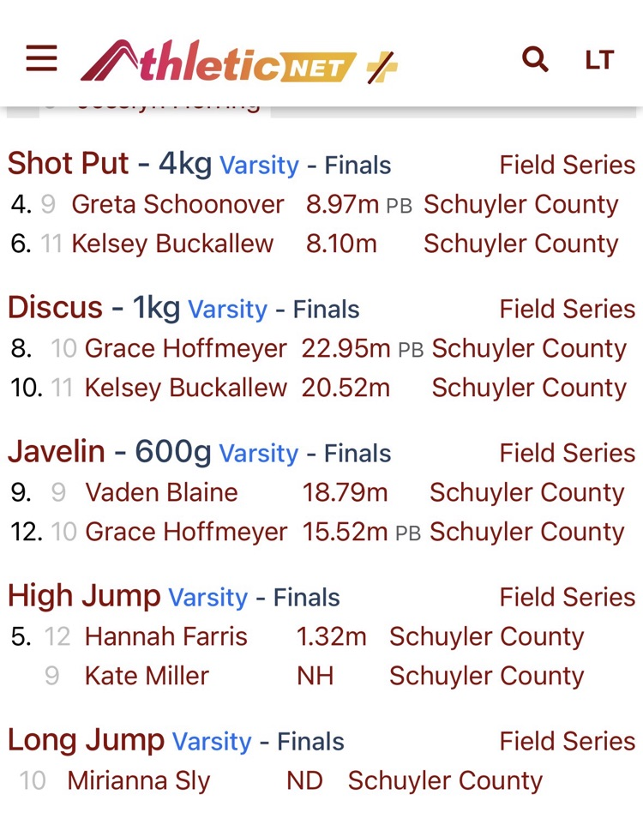The image size is (643, 813).
Task: Select Varsity division for Discus
Action: [x=227, y=309]
